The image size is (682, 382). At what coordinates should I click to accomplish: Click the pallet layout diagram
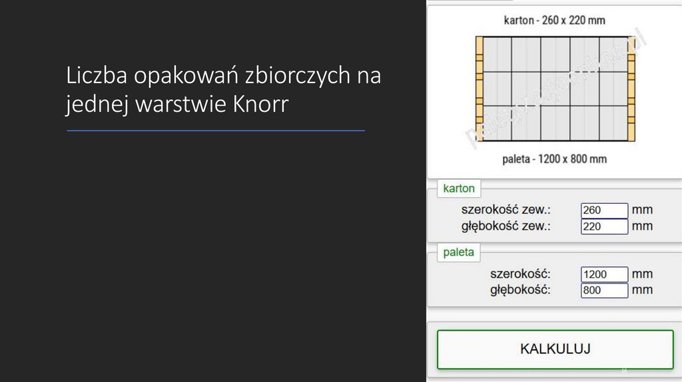(x=555, y=89)
